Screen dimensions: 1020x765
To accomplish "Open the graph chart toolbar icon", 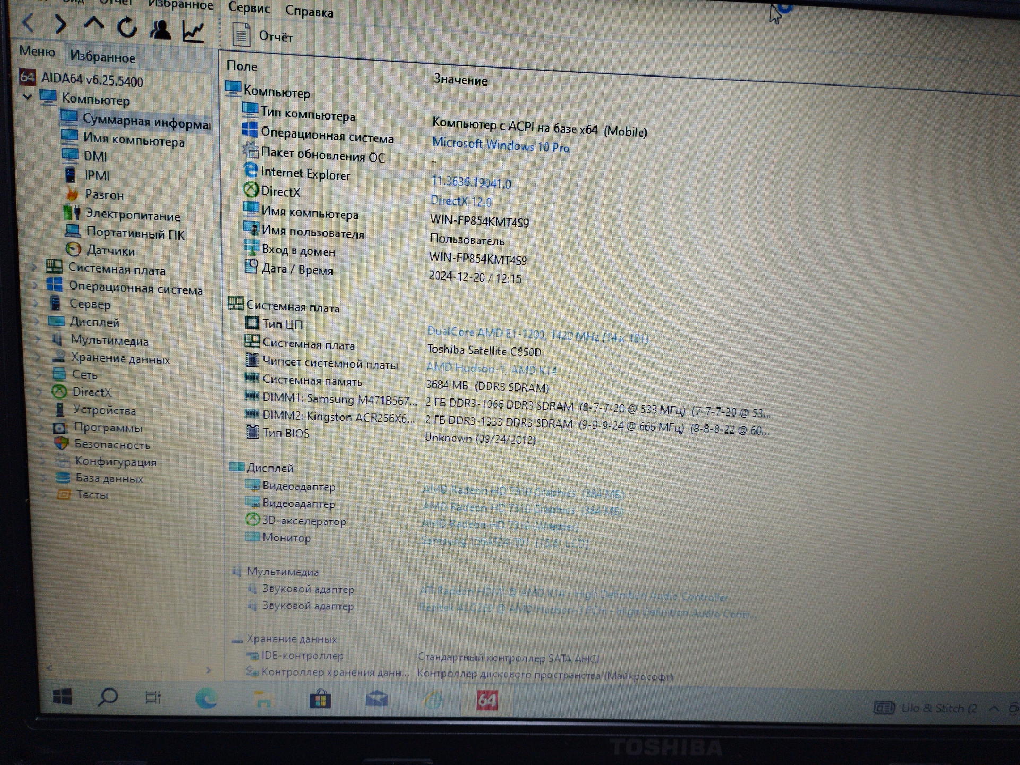I will [x=193, y=32].
